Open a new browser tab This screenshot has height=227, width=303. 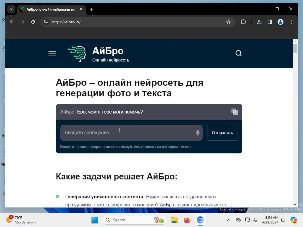92,9
